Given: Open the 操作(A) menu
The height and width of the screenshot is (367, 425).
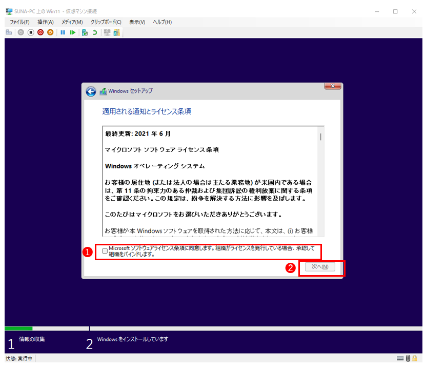Looking at the screenshot, I should pyautogui.click(x=46, y=22).
